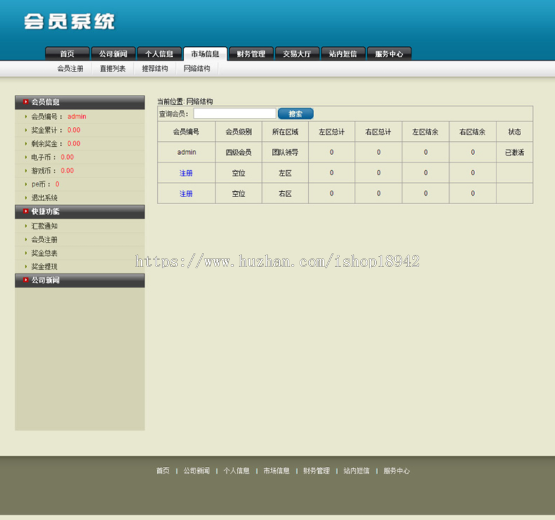Image resolution: width=555 pixels, height=520 pixels.
Task: Open the 财务管理 main navigation tab
Action: [x=251, y=54]
